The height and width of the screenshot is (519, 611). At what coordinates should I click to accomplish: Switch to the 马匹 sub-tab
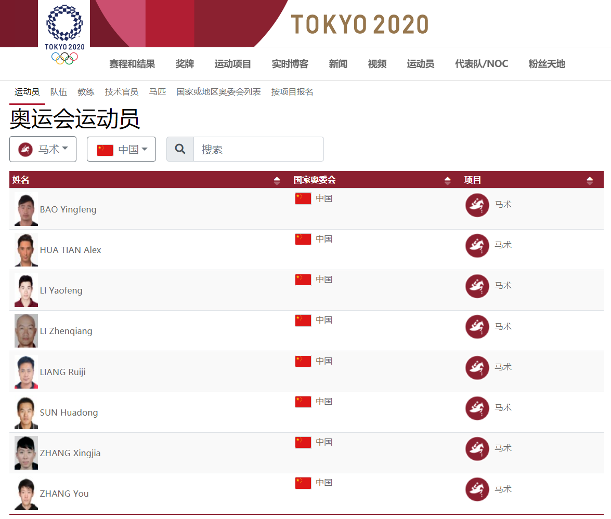[157, 92]
